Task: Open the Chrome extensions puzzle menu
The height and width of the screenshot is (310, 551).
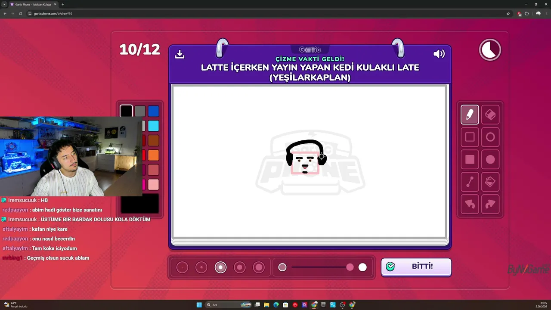Action: [x=526, y=13]
